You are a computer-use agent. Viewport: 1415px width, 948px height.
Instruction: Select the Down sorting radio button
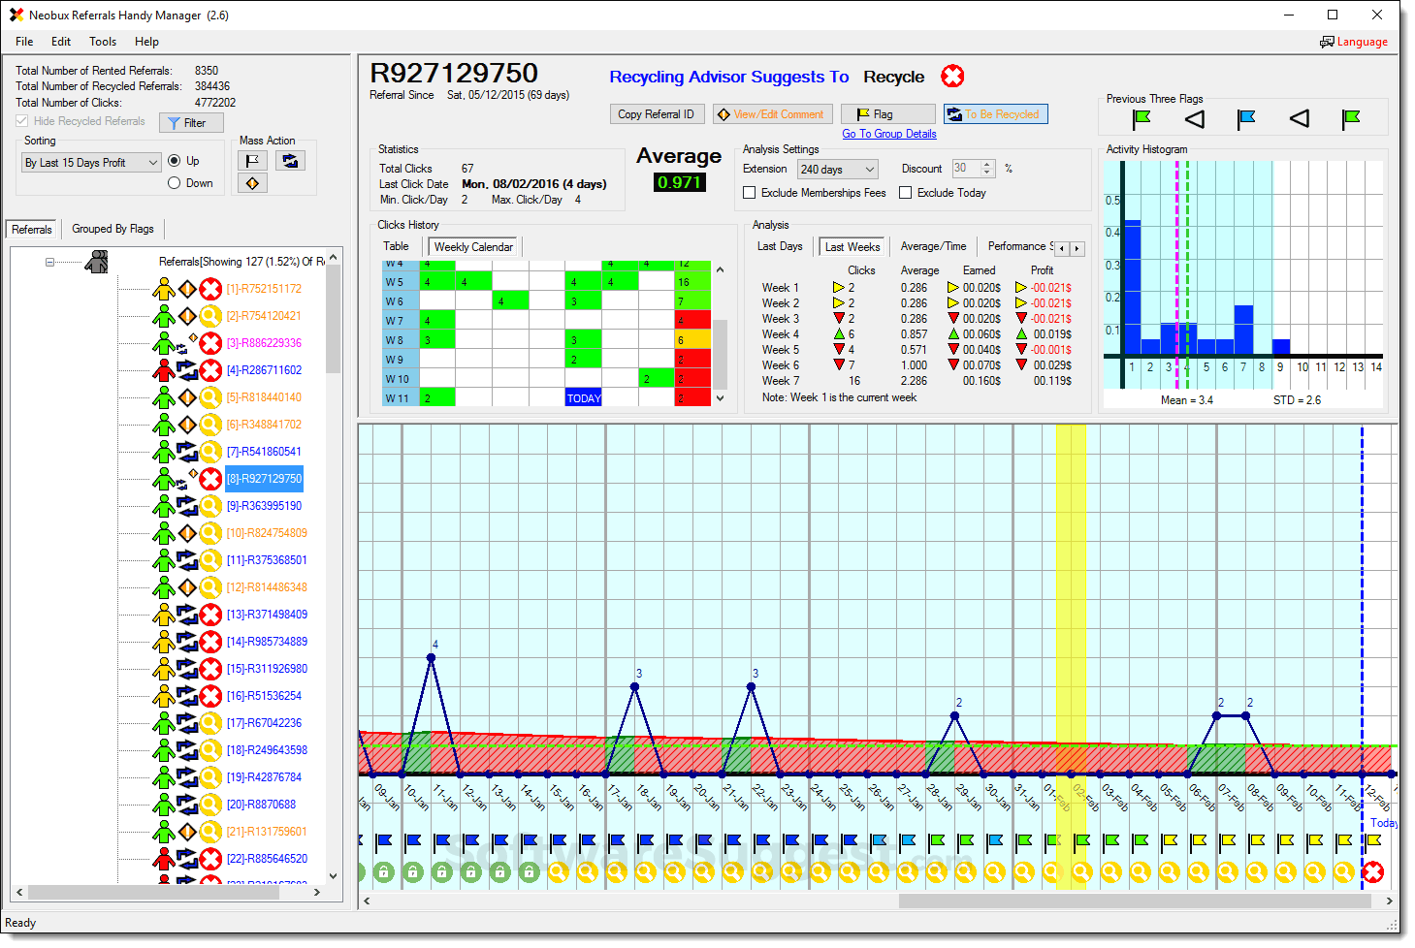click(x=175, y=183)
